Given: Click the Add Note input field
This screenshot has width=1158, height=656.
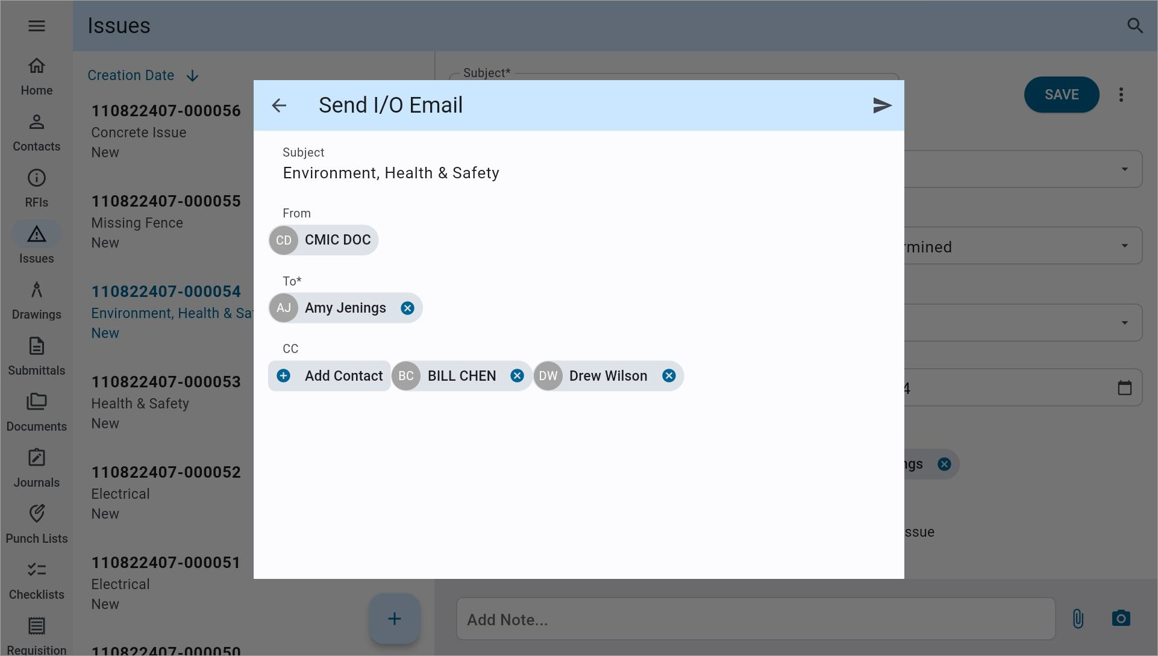Looking at the screenshot, I should pos(756,619).
